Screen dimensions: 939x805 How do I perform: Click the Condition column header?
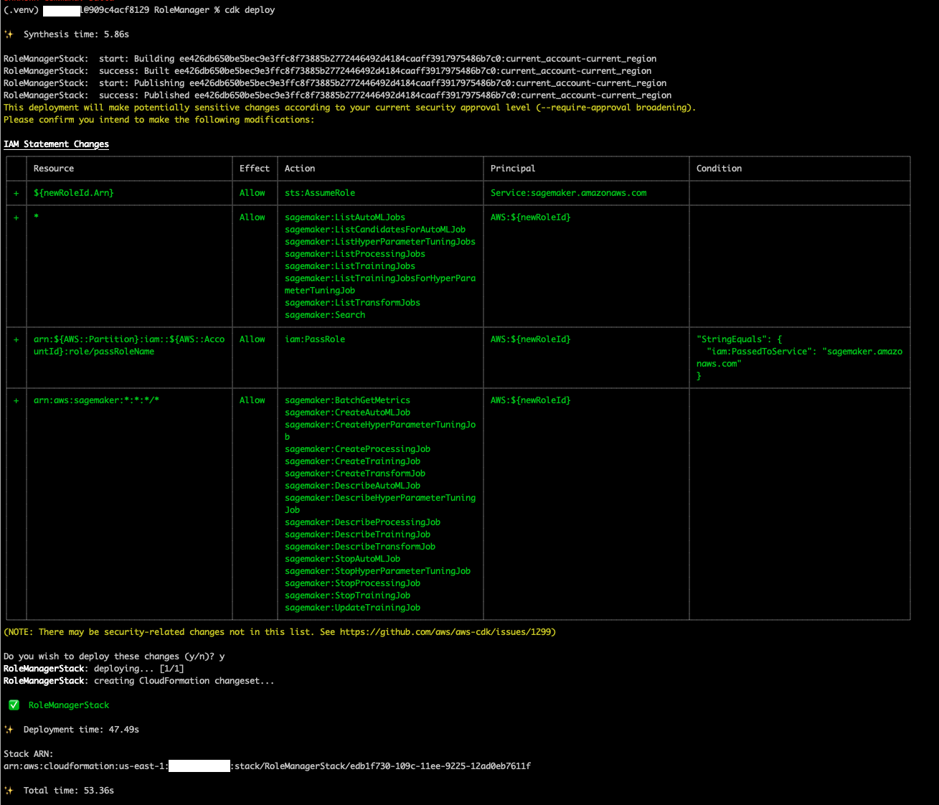(719, 169)
